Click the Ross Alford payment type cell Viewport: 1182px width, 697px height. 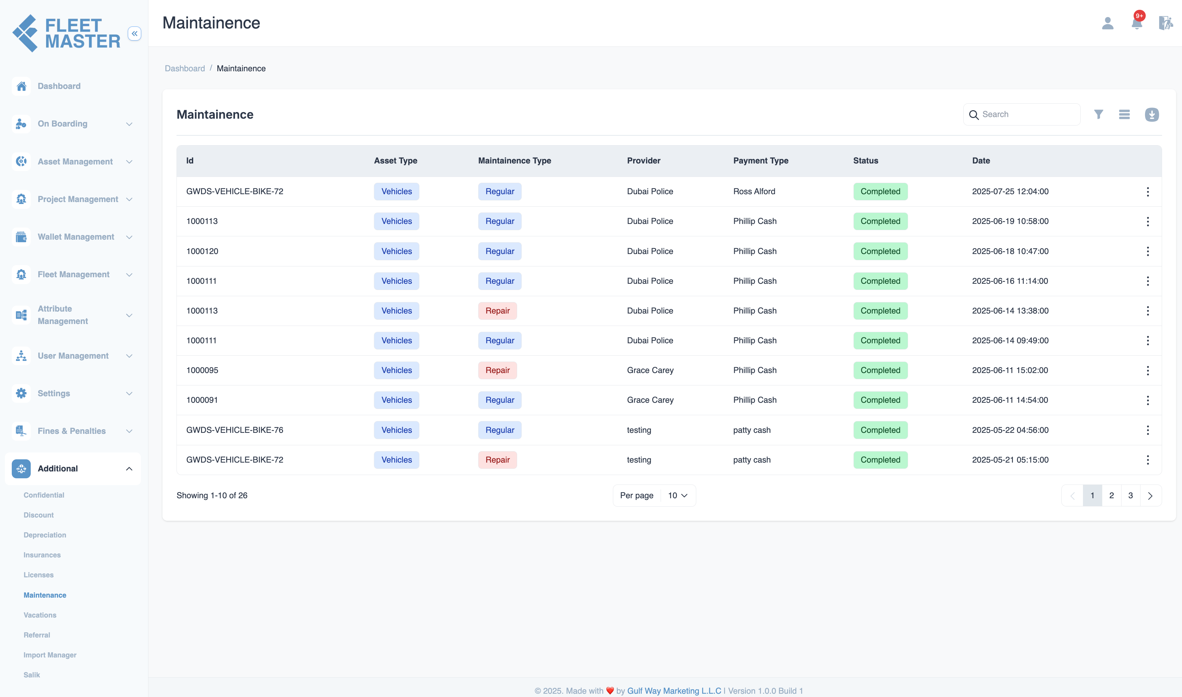754,192
